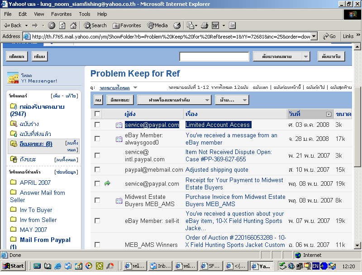Click the Delete button above the message list
The image size is (362, 275).
(x=98, y=100)
